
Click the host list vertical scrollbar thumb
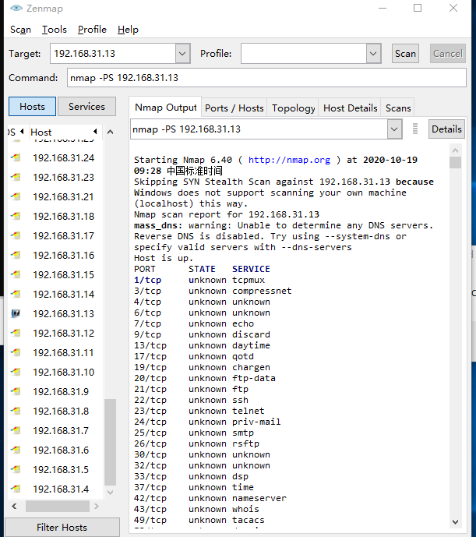pyautogui.click(x=110, y=442)
